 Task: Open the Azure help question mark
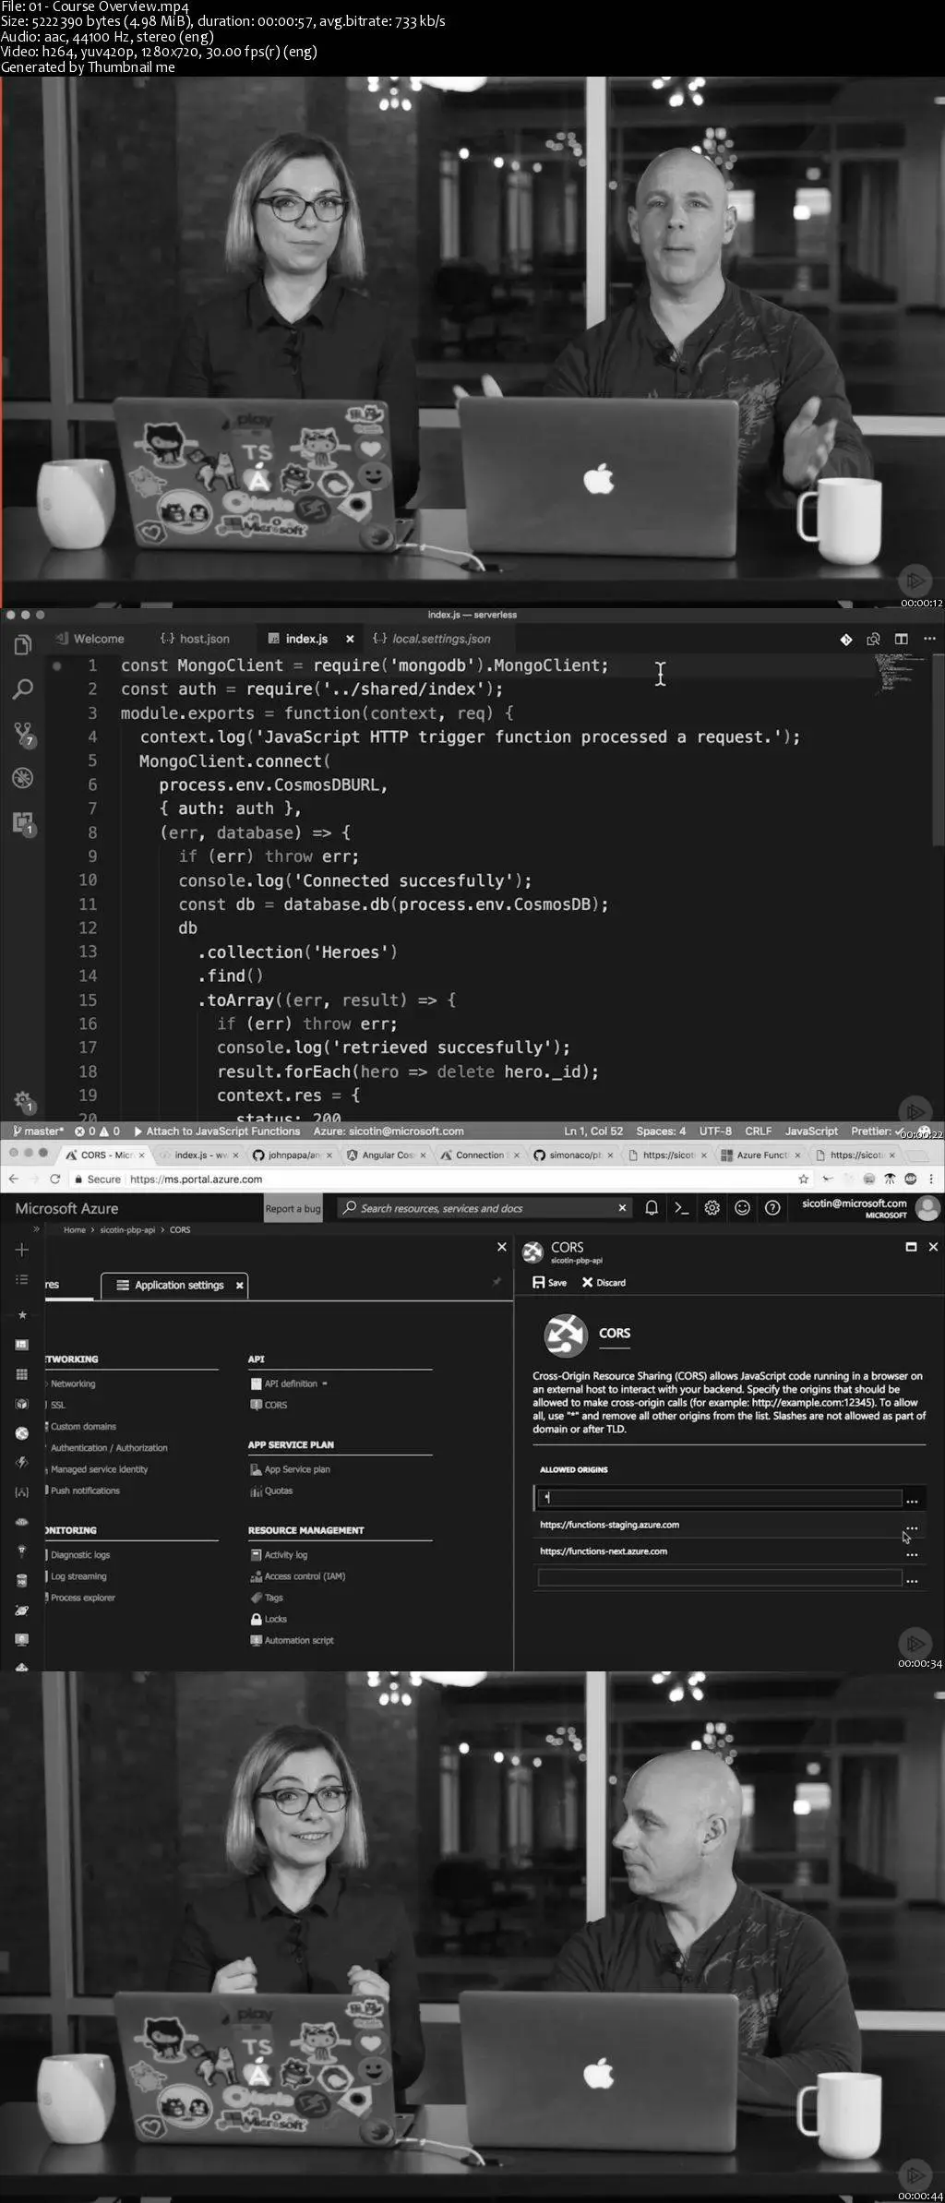coord(772,1208)
